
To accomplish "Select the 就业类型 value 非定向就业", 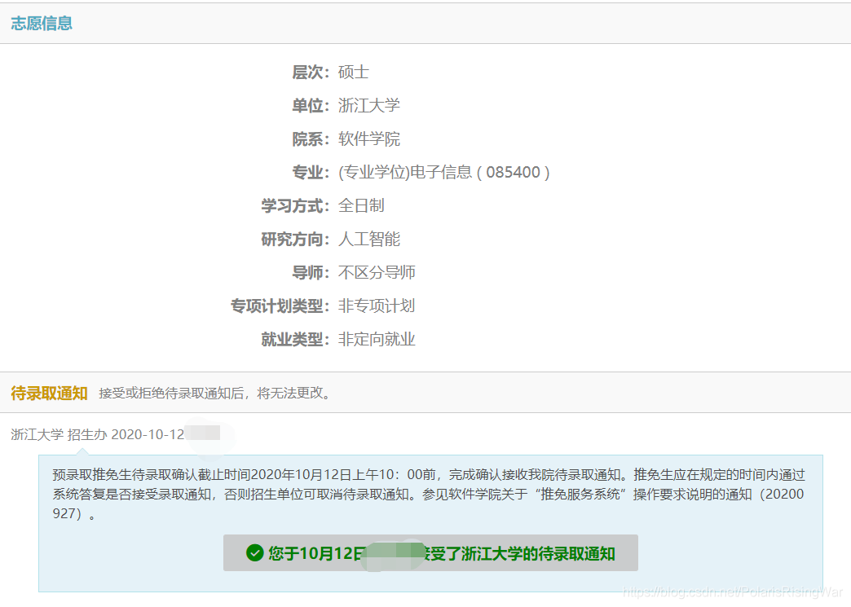I will [377, 340].
